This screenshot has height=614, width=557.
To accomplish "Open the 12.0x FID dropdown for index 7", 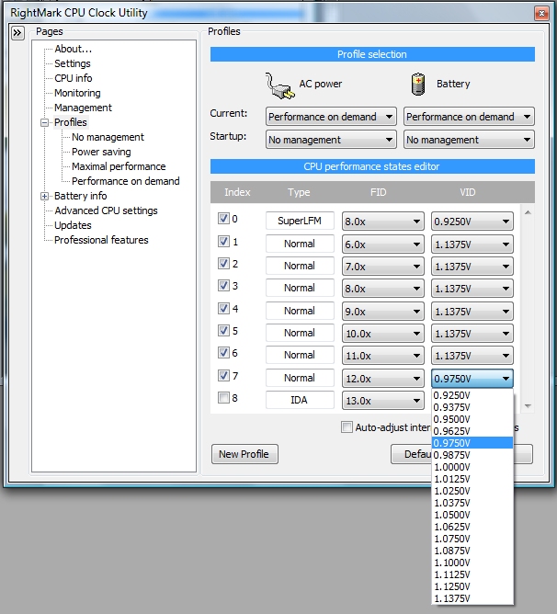I will [382, 379].
